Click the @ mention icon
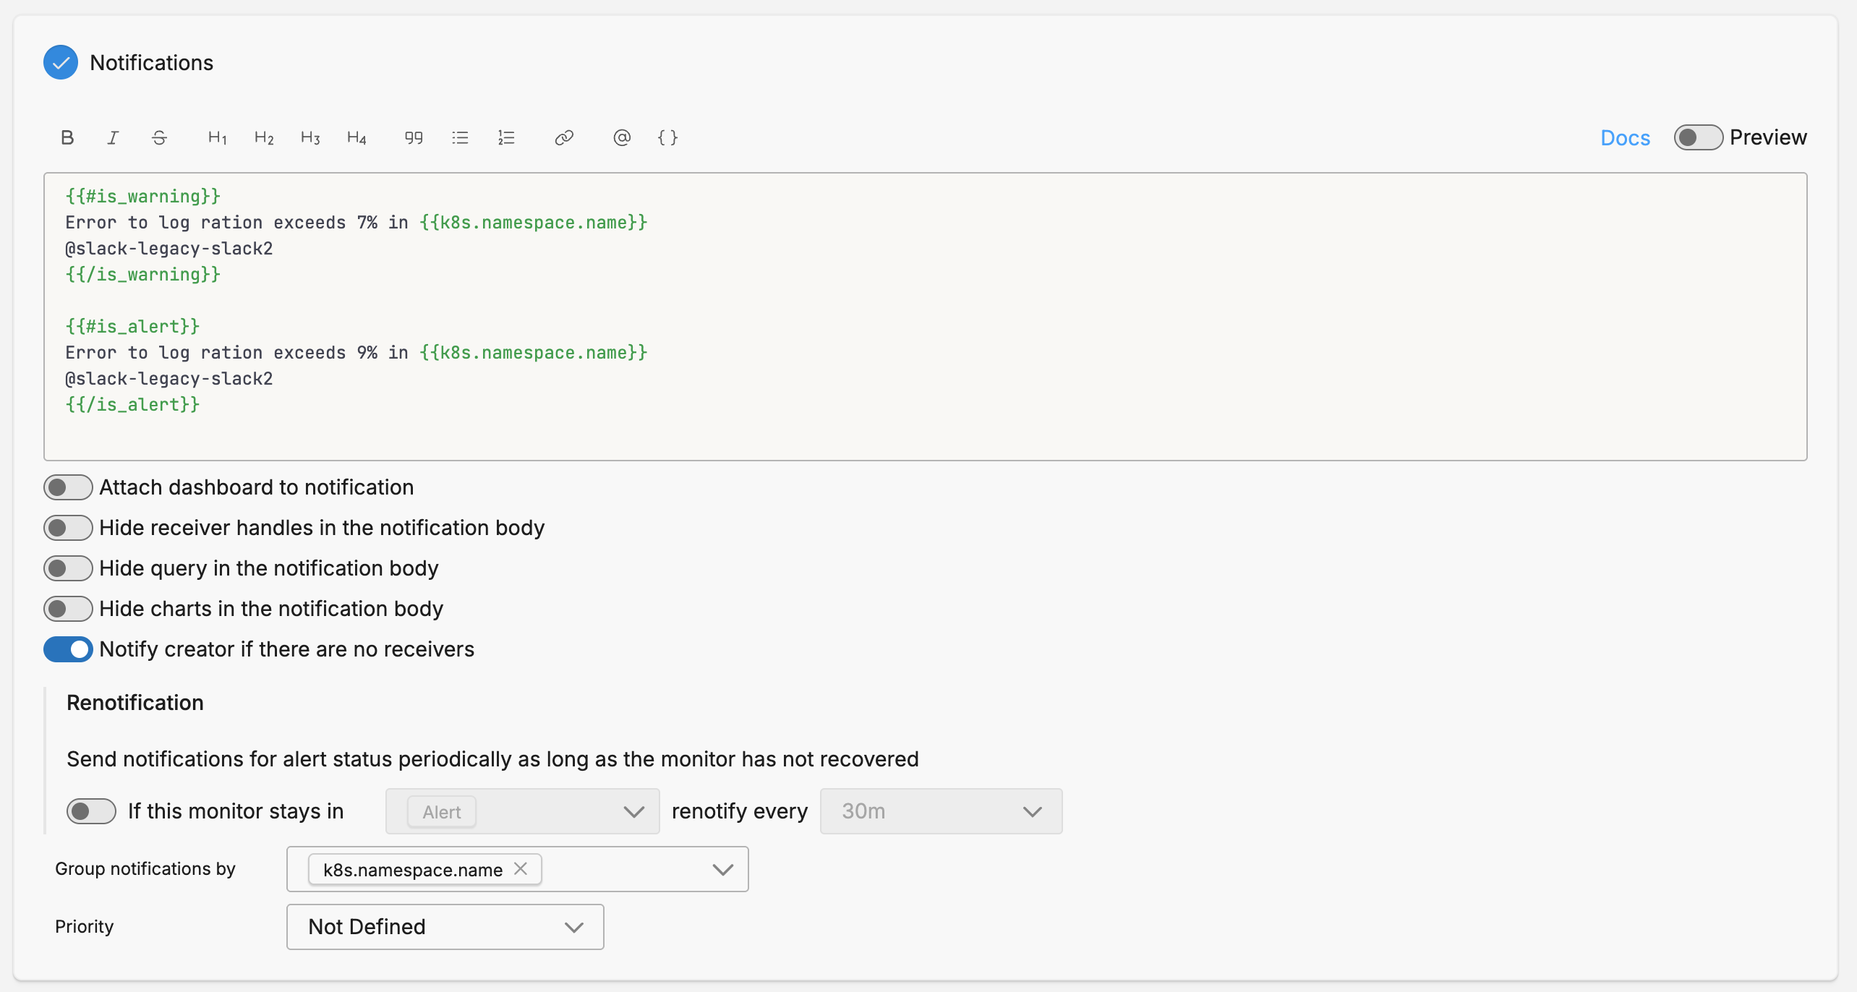1857x992 pixels. pos(622,137)
